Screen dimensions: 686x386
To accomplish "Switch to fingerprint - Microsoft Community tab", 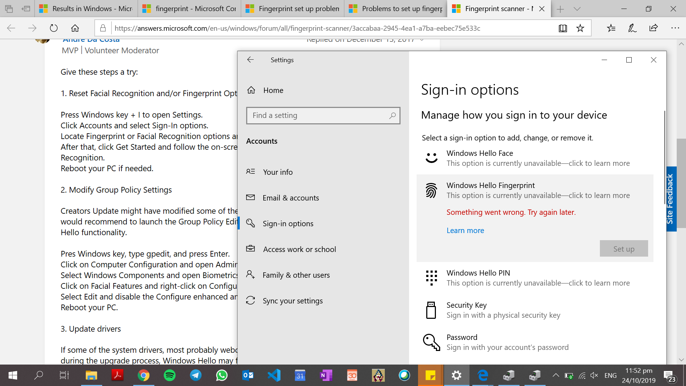I will (x=189, y=9).
